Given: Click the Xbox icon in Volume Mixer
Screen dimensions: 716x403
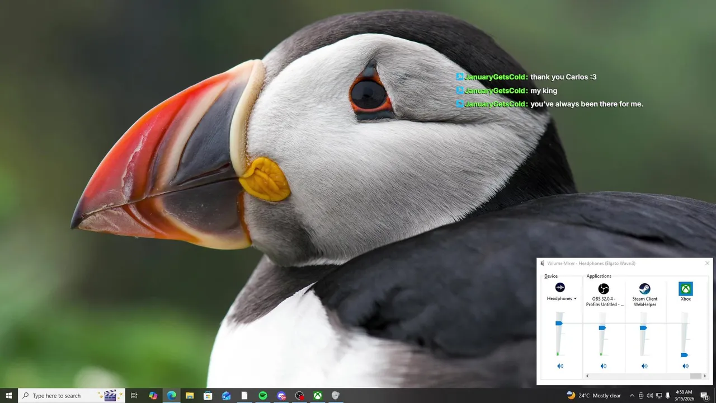Looking at the screenshot, I should pyautogui.click(x=686, y=289).
